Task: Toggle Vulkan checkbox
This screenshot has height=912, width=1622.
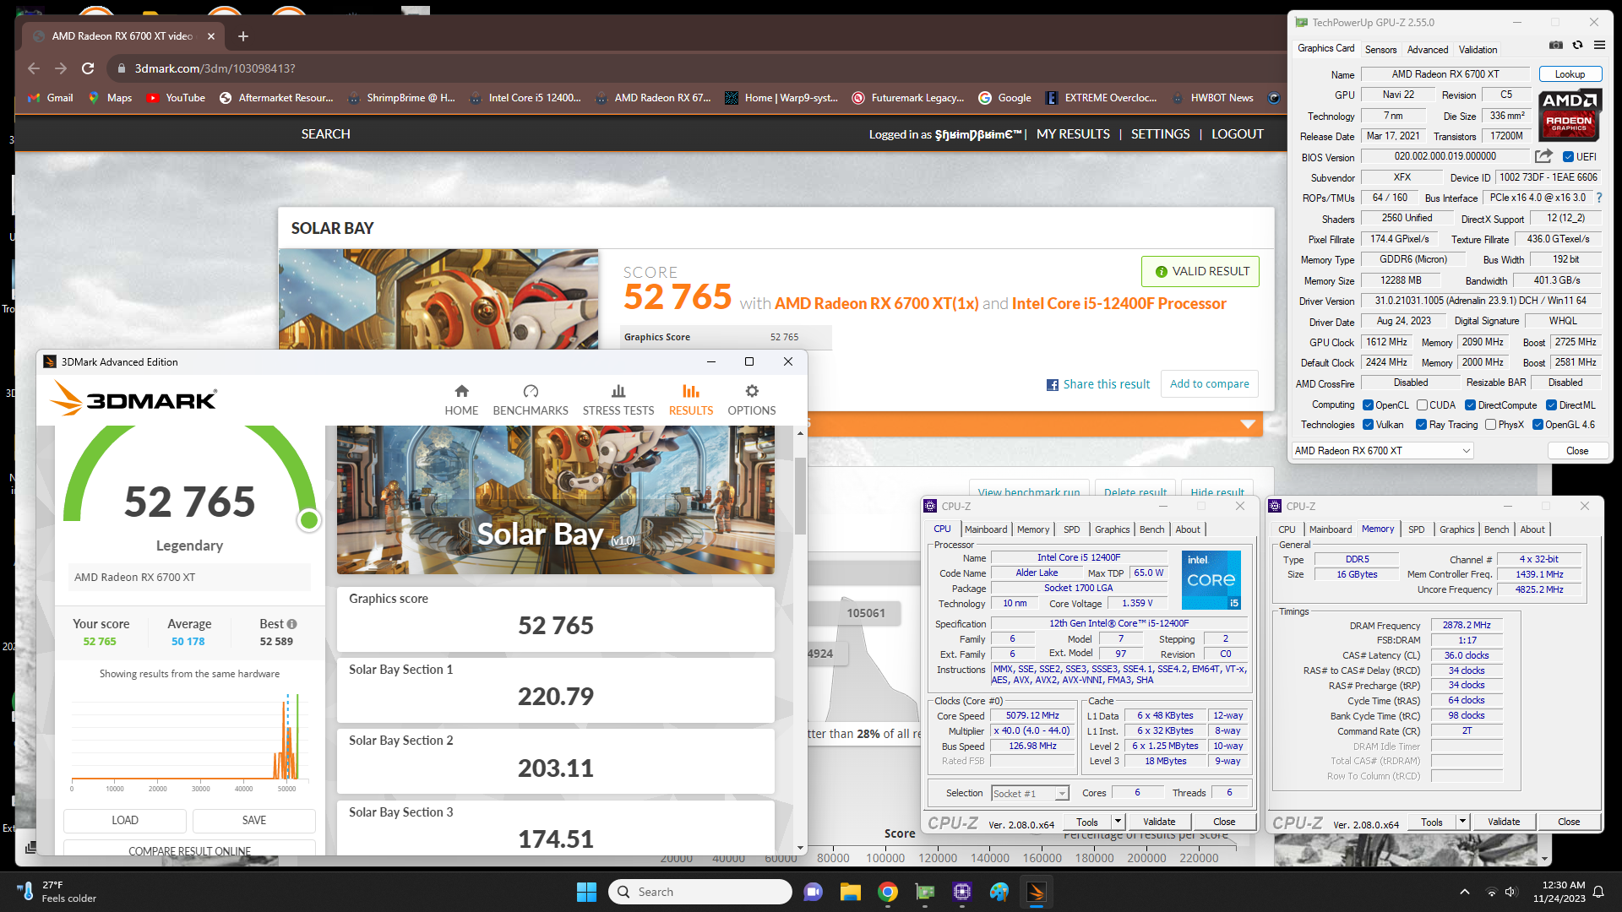Action: 1368,425
